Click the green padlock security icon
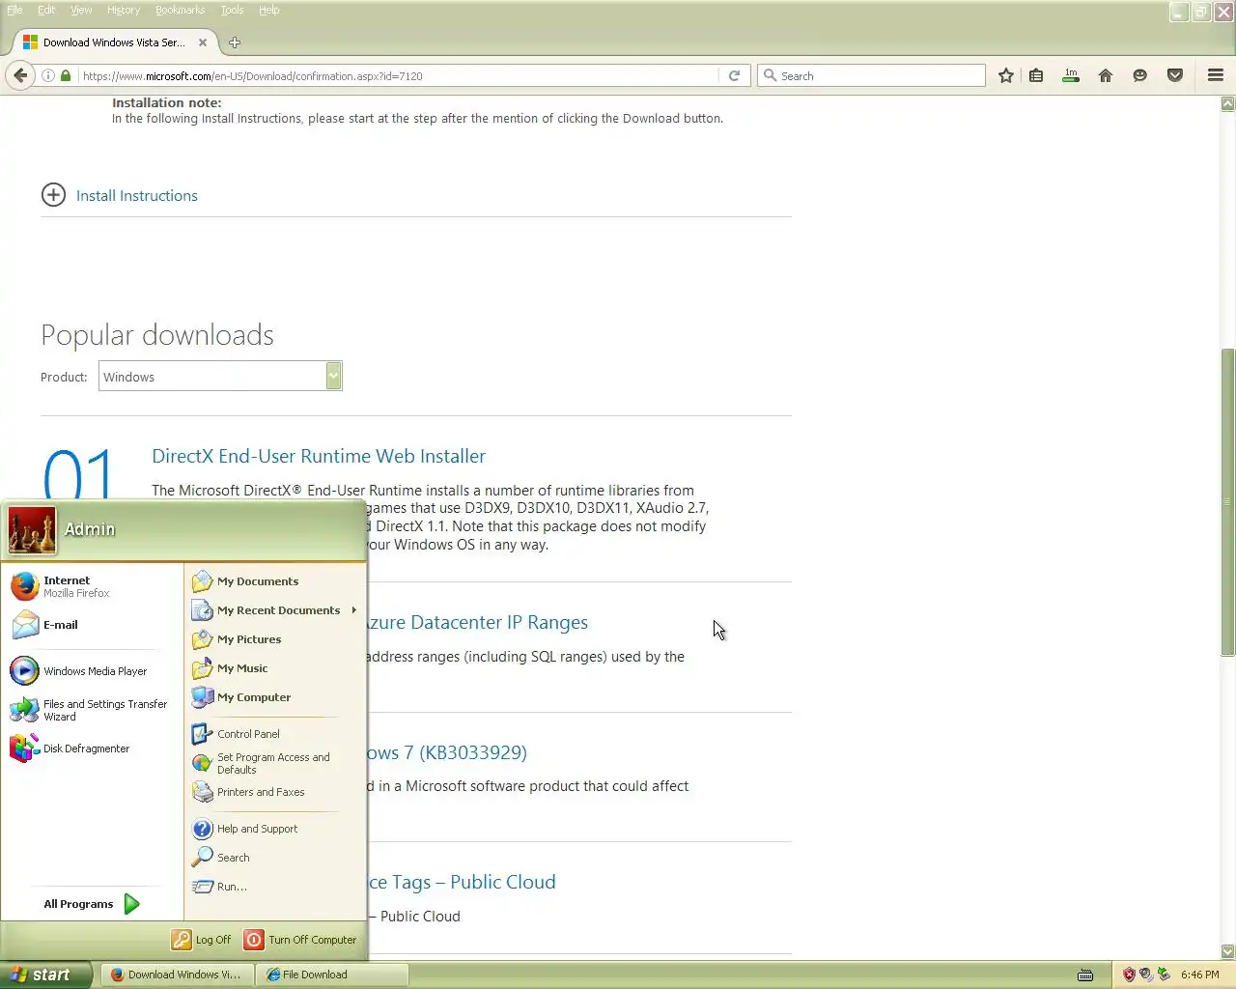The height and width of the screenshot is (989, 1236). (66, 75)
